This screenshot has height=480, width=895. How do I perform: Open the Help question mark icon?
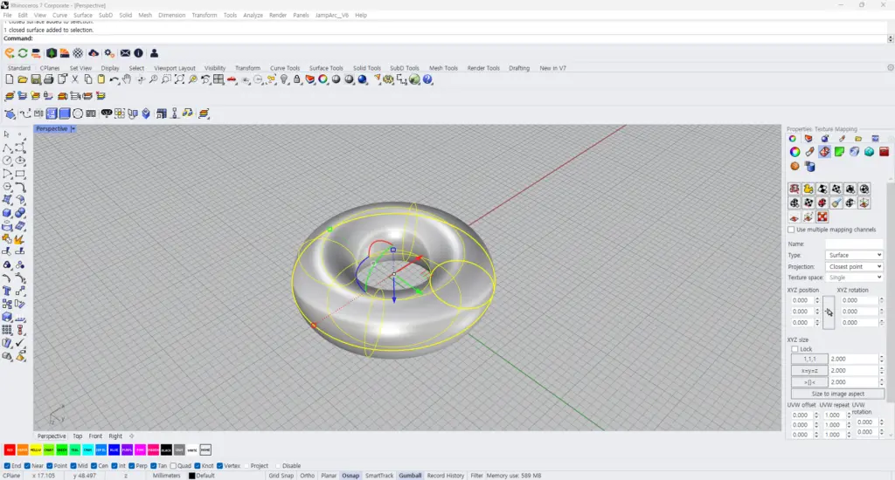click(427, 79)
